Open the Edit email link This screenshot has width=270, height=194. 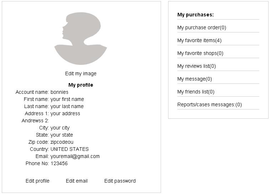point(77,181)
